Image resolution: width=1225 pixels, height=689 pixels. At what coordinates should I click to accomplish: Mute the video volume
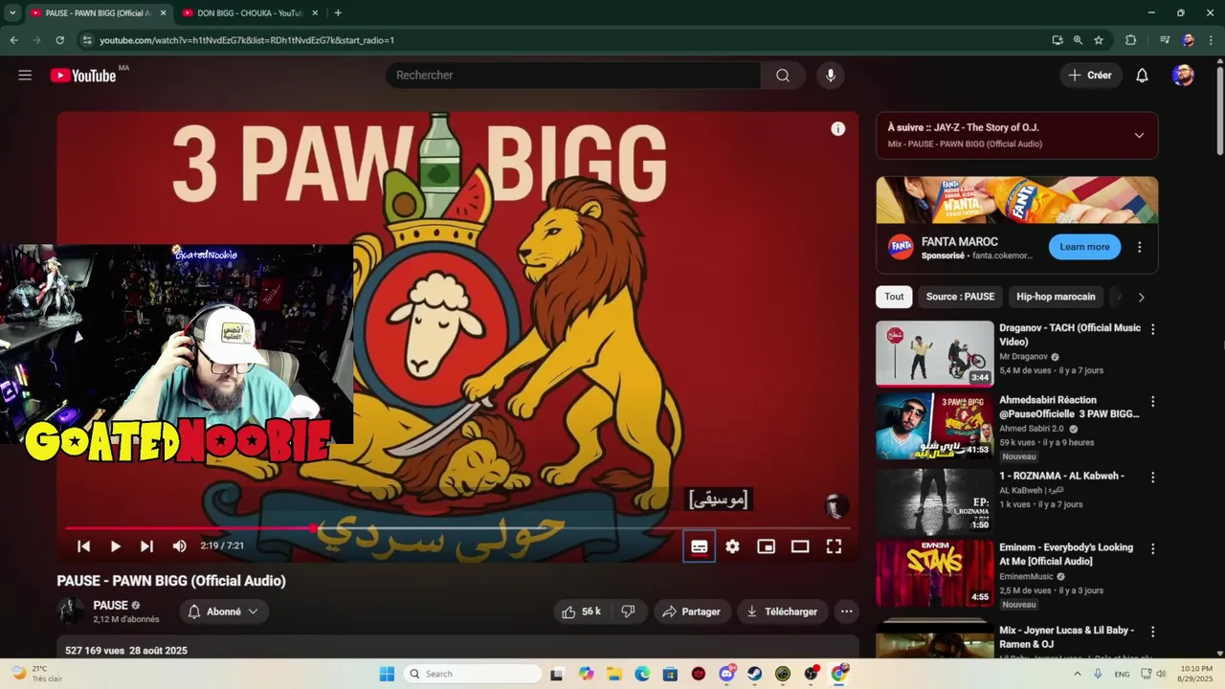point(179,546)
